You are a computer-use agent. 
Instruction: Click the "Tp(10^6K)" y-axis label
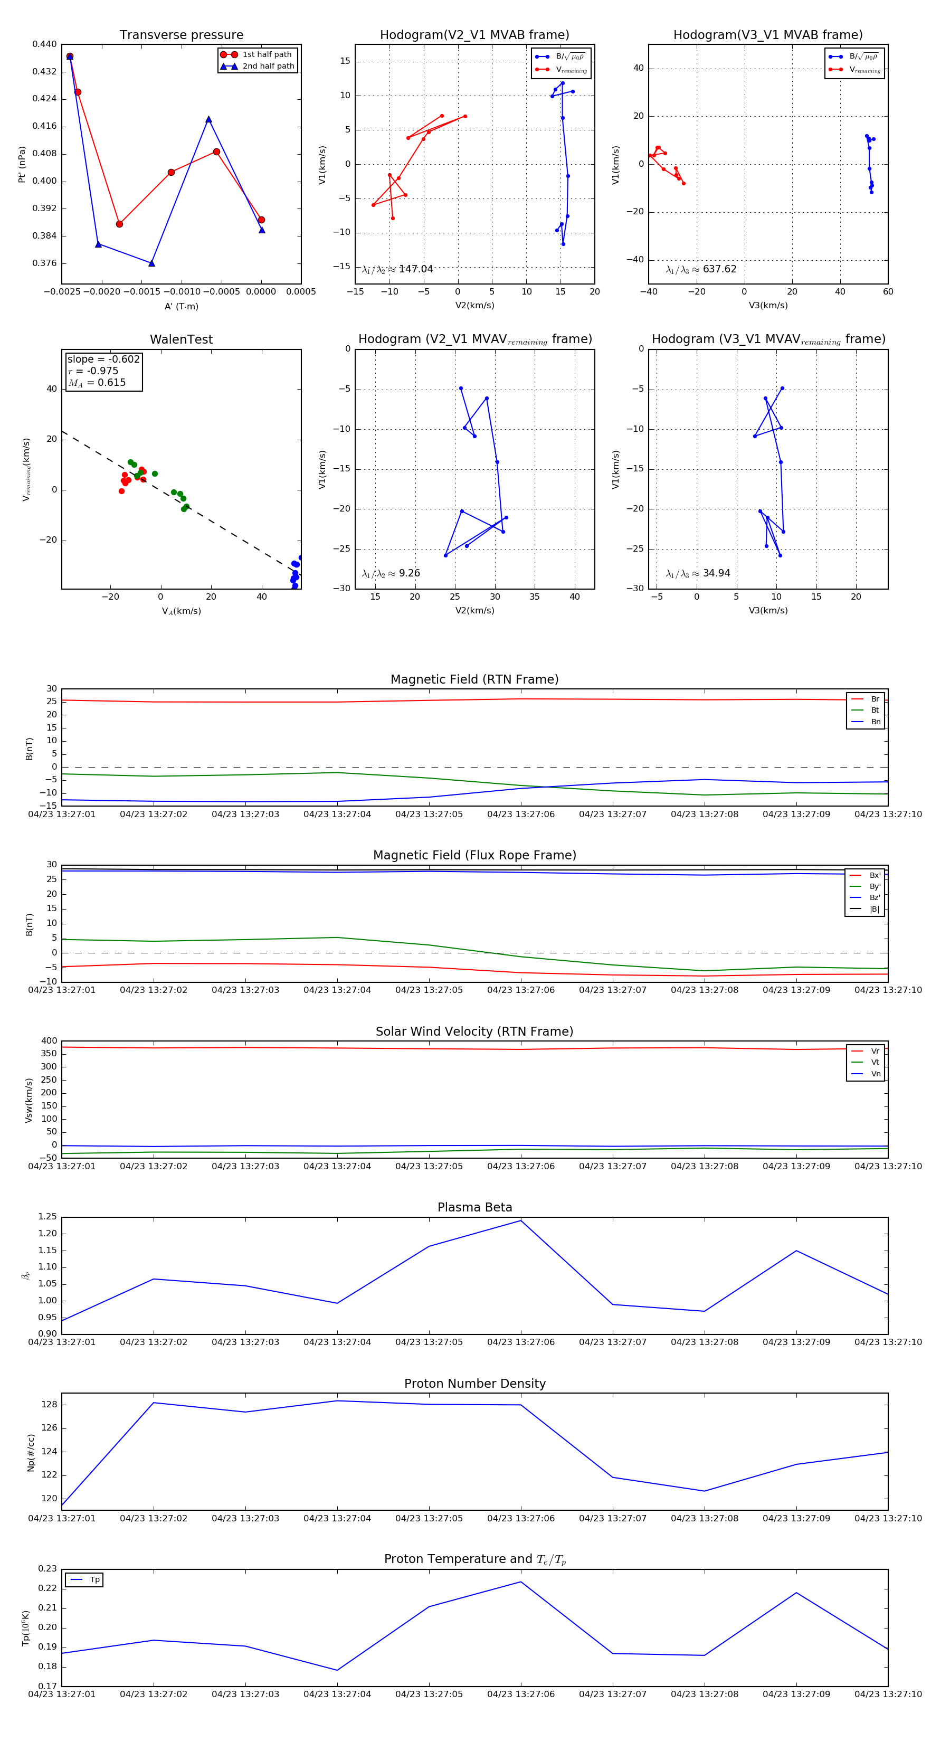(x=26, y=1629)
